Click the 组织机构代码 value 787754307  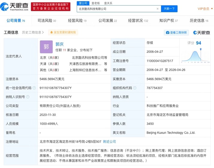coord(155,88)
